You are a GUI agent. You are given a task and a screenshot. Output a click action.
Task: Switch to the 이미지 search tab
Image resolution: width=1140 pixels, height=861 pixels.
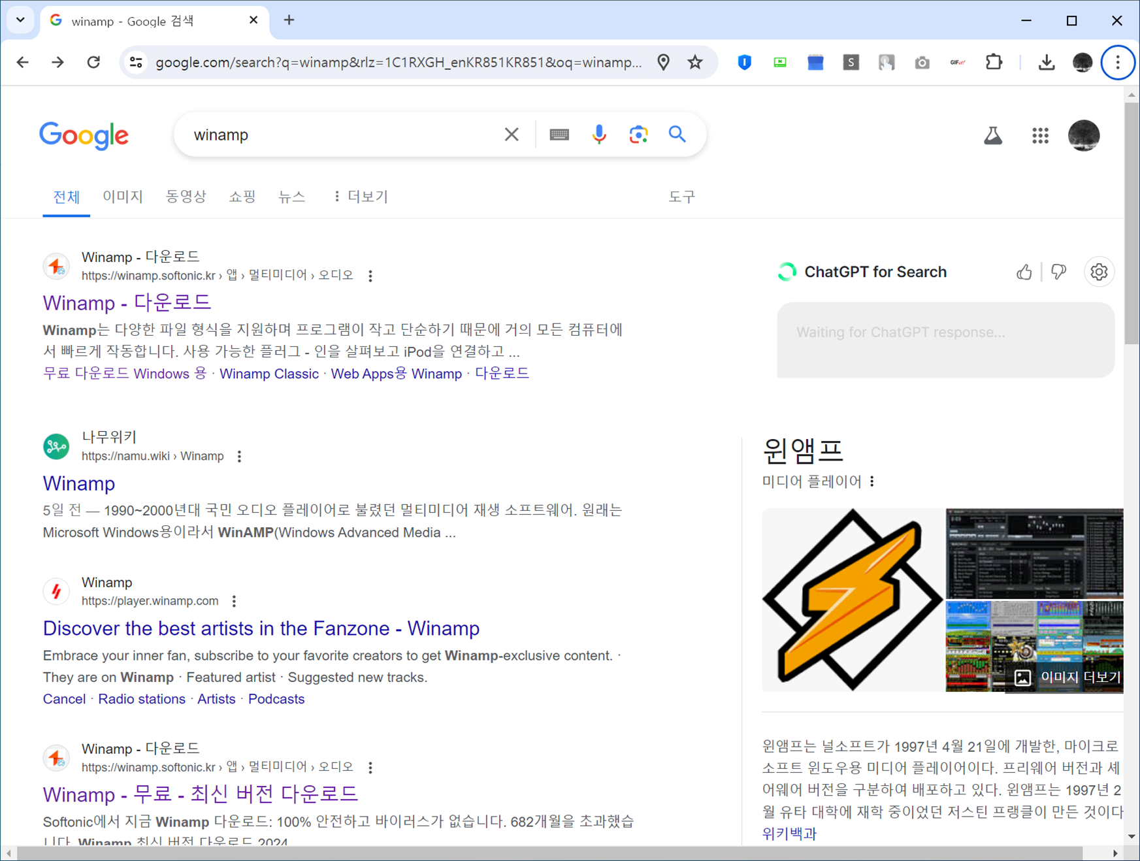click(122, 196)
